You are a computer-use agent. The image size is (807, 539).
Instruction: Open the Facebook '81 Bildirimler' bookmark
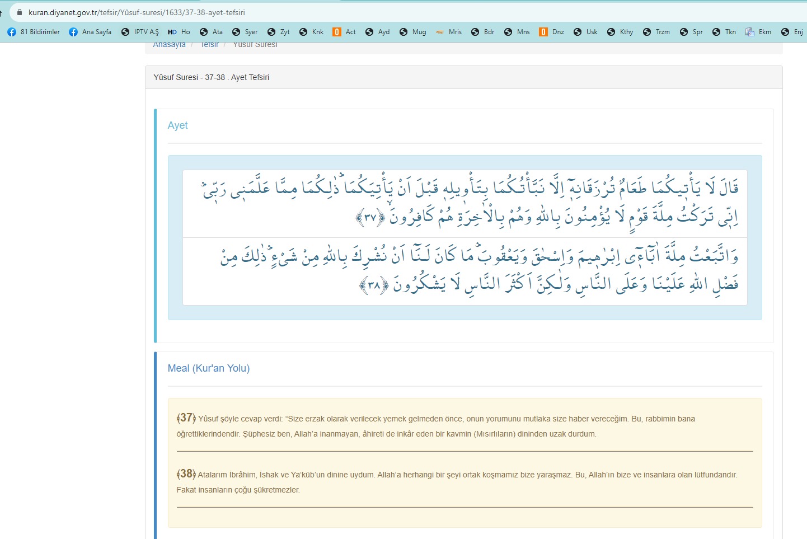pyautogui.click(x=34, y=32)
